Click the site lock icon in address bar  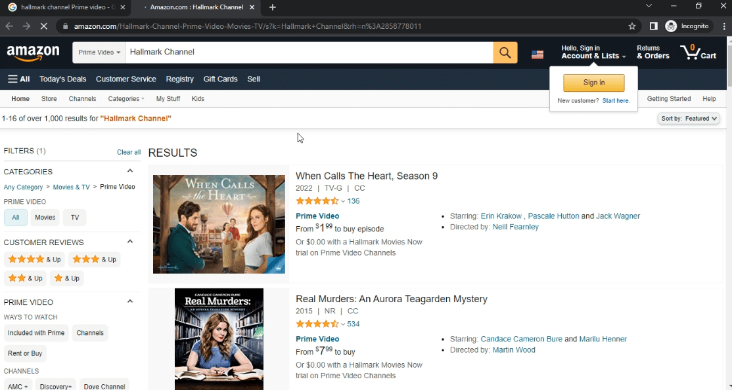(x=65, y=26)
